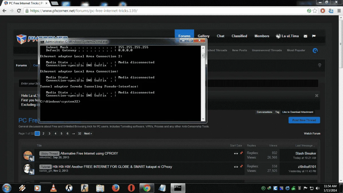
Task: Open the Forums tab
Action: tap(184, 36)
